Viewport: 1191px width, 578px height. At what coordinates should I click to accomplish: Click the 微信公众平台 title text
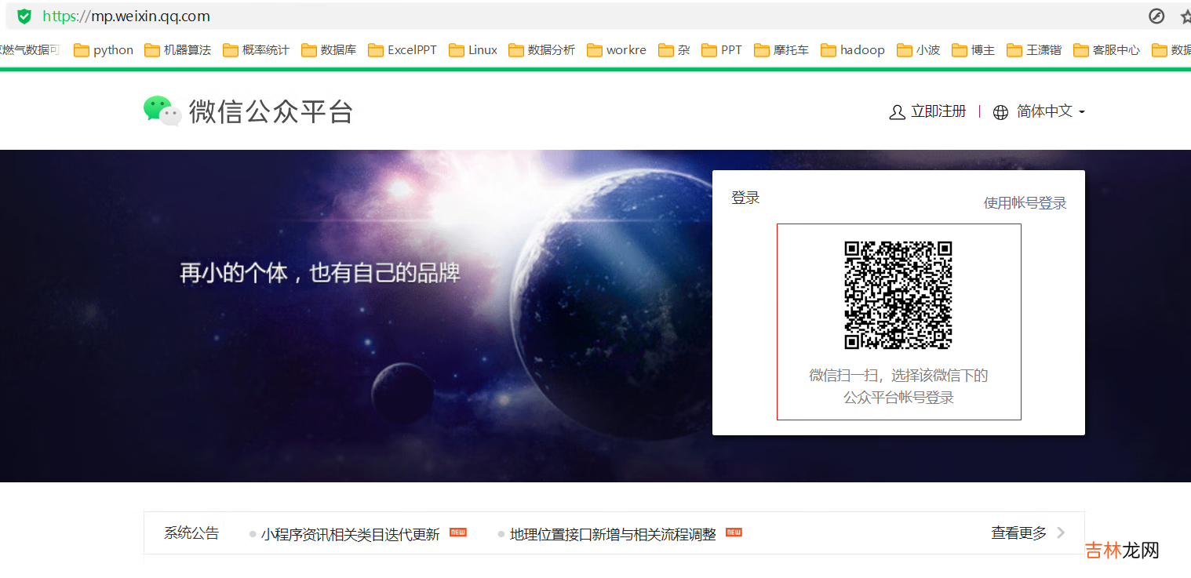tap(271, 112)
